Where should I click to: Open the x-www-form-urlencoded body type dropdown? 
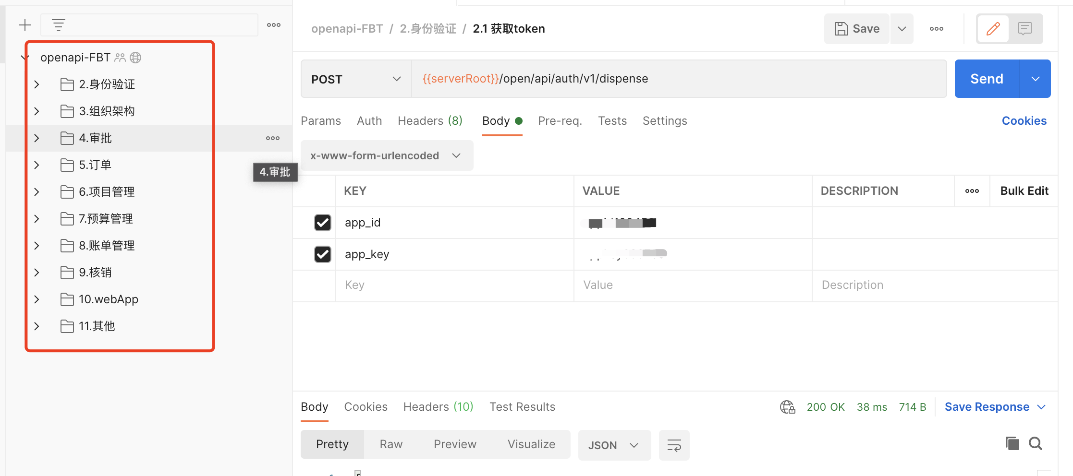coord(387,155)
